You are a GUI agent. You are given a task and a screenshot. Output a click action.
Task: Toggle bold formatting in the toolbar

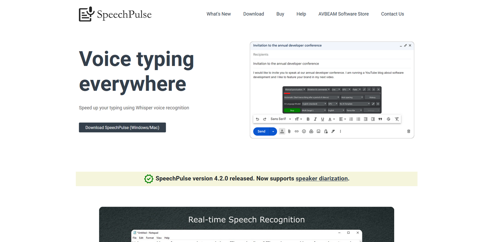[x=308, y=119]
